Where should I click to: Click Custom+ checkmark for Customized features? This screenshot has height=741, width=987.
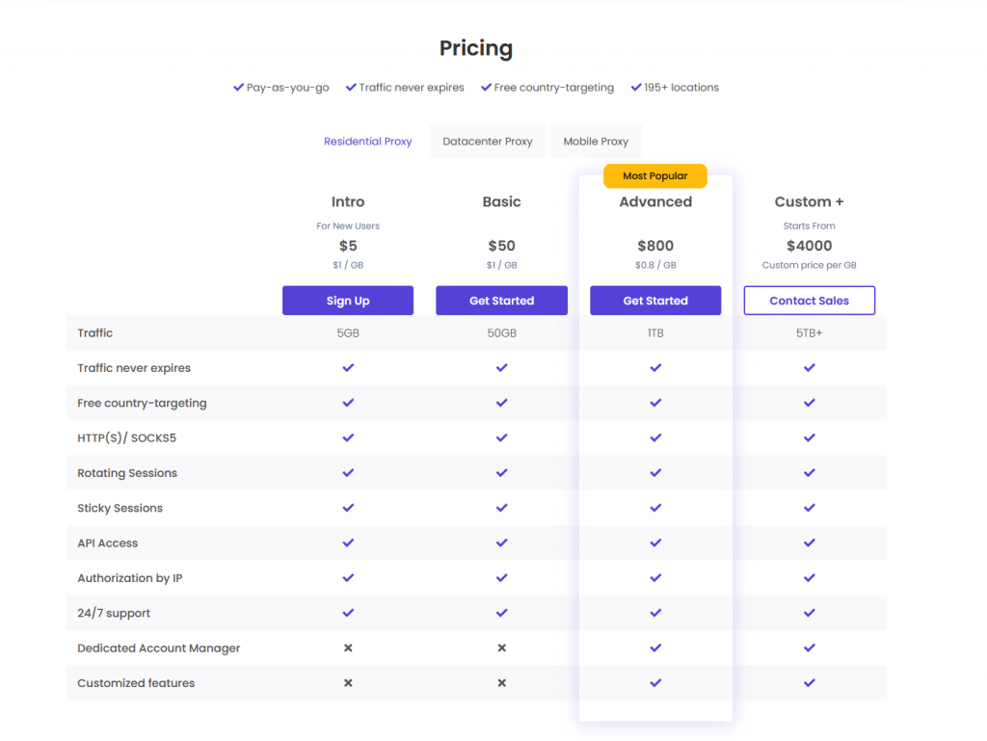810,683
